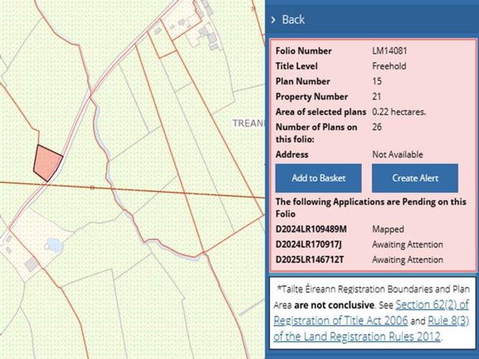Click the folio number value LM14081
479x359 pixels.
(x=390, y=51)
